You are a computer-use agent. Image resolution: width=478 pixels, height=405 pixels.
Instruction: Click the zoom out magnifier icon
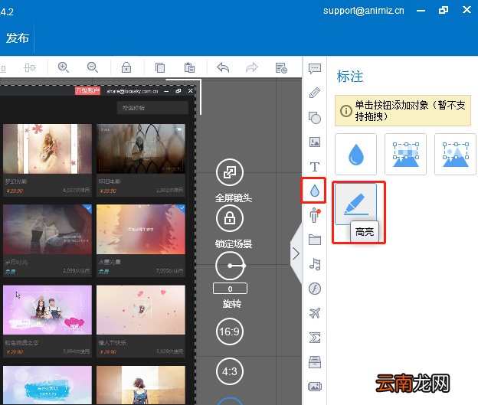[93, 67]
